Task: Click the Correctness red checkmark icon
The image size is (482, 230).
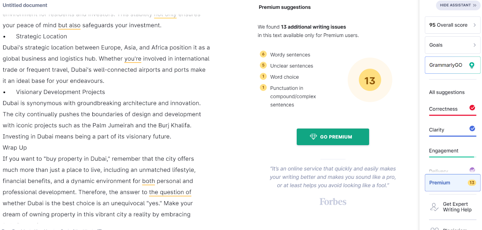Action: coord(472,108)
